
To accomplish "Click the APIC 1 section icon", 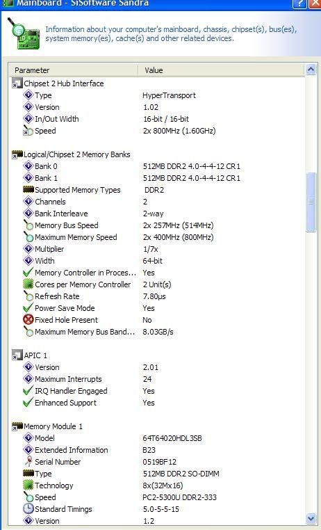I will click(17, 355).
